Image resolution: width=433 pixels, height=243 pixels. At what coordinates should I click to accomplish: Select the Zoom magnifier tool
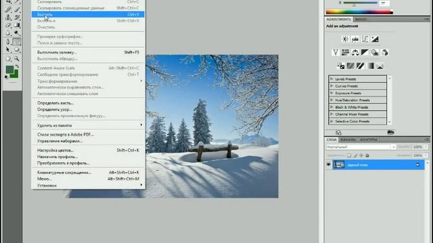click(x=17, y=59)
